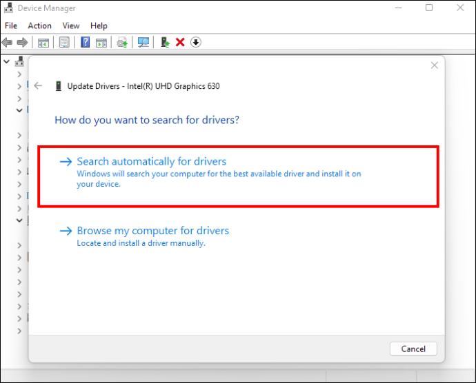Click Show/Hide Console Tree toolbar icon
Viewport: 476px width, 383px height.
pos(43,43)
